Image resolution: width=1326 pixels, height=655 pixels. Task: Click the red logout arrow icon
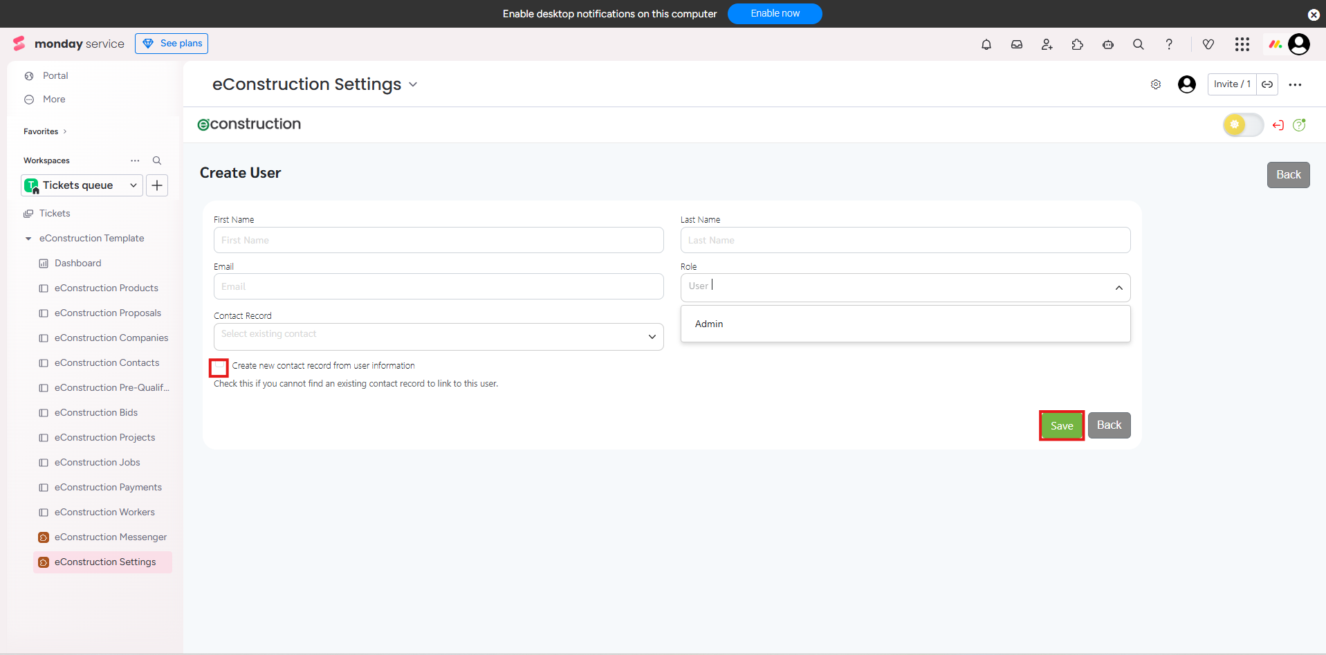click(x=1278, y=125)
